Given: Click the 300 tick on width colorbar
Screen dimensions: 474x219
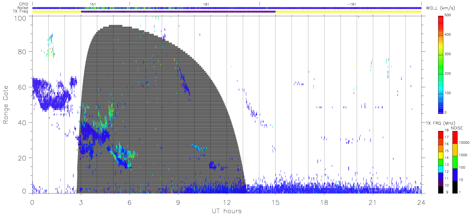Looking at the screenshot, I should (448, 54).
